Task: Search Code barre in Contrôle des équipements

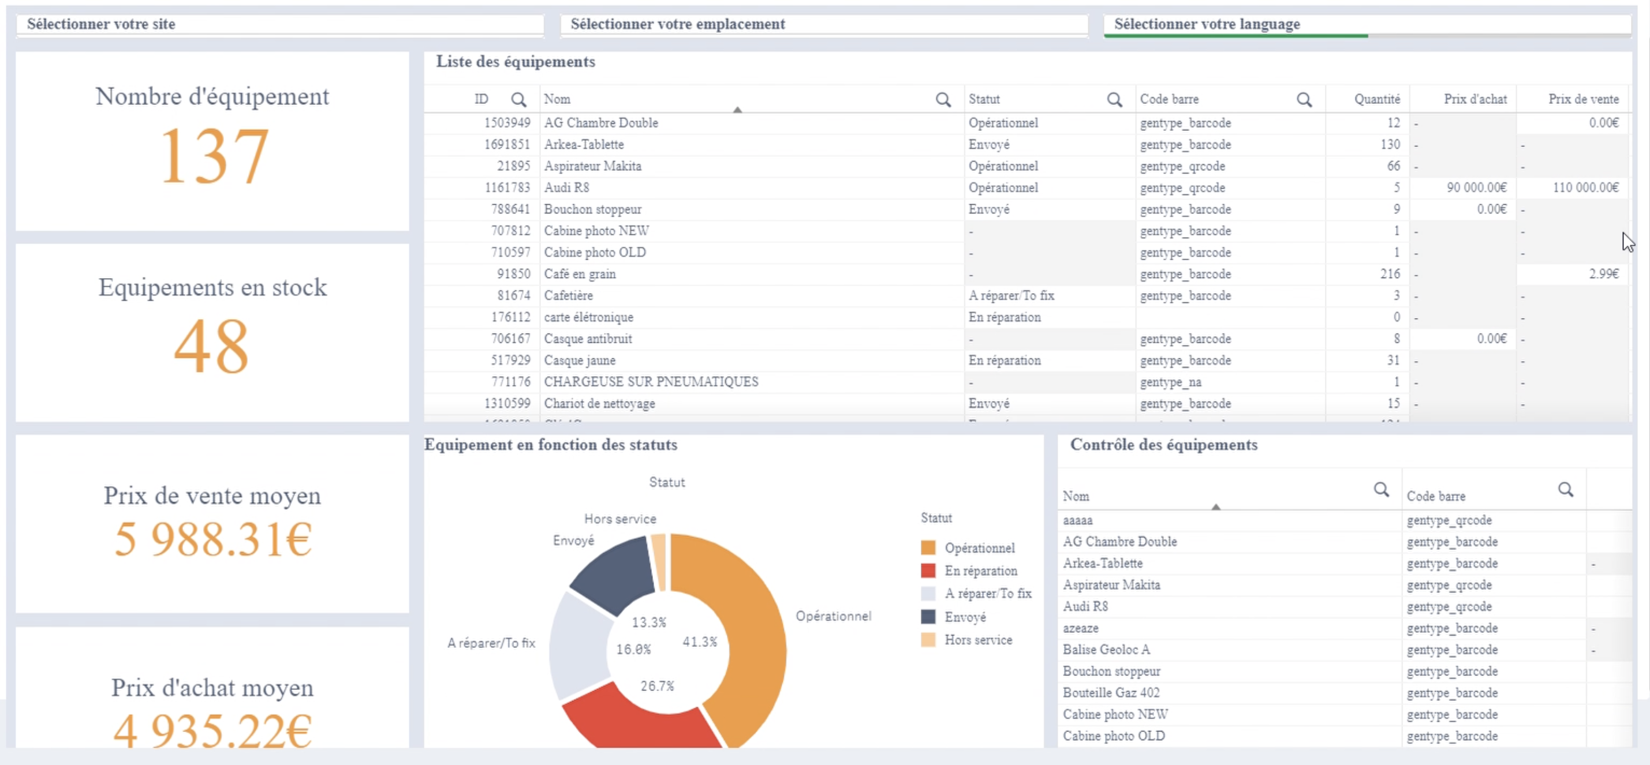Action: pyautogui.click(x=1566, y=490)
